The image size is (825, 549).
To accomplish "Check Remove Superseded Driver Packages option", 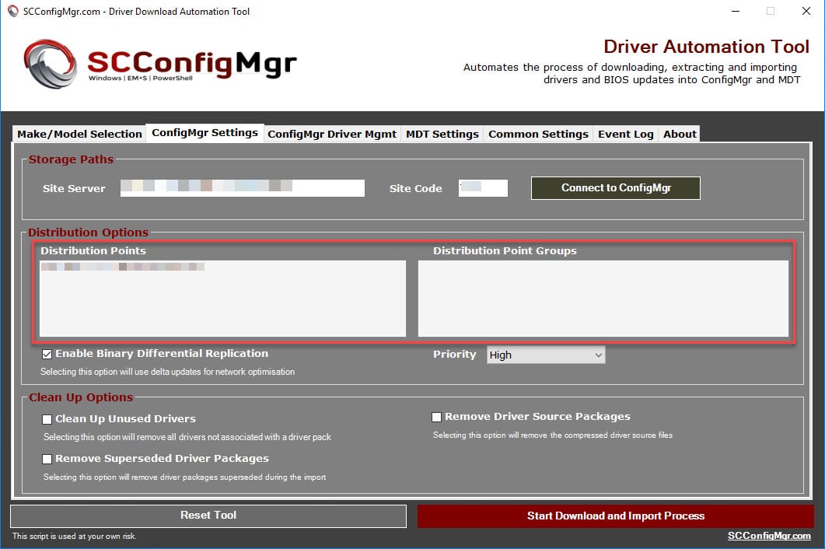I will [x=47, y=459].
